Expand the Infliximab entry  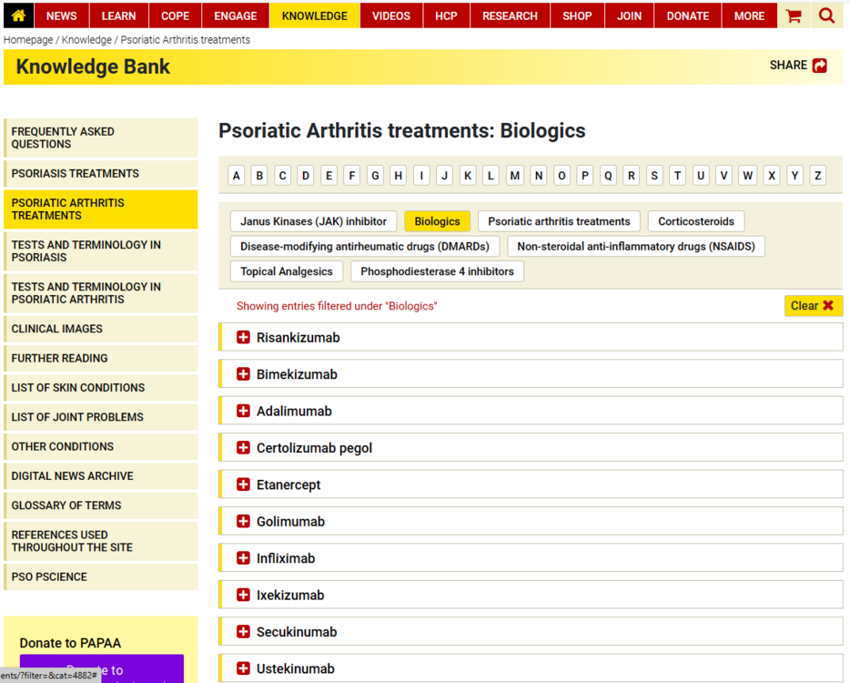pyautogui.click(x=286, y=558)
